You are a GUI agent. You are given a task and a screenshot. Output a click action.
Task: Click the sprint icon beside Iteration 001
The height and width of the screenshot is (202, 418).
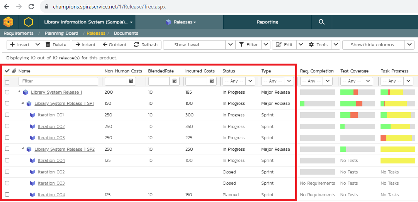coord(32,115)
